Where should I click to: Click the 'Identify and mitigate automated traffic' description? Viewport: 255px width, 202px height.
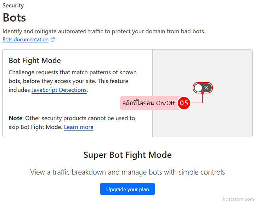click(104, 31)
